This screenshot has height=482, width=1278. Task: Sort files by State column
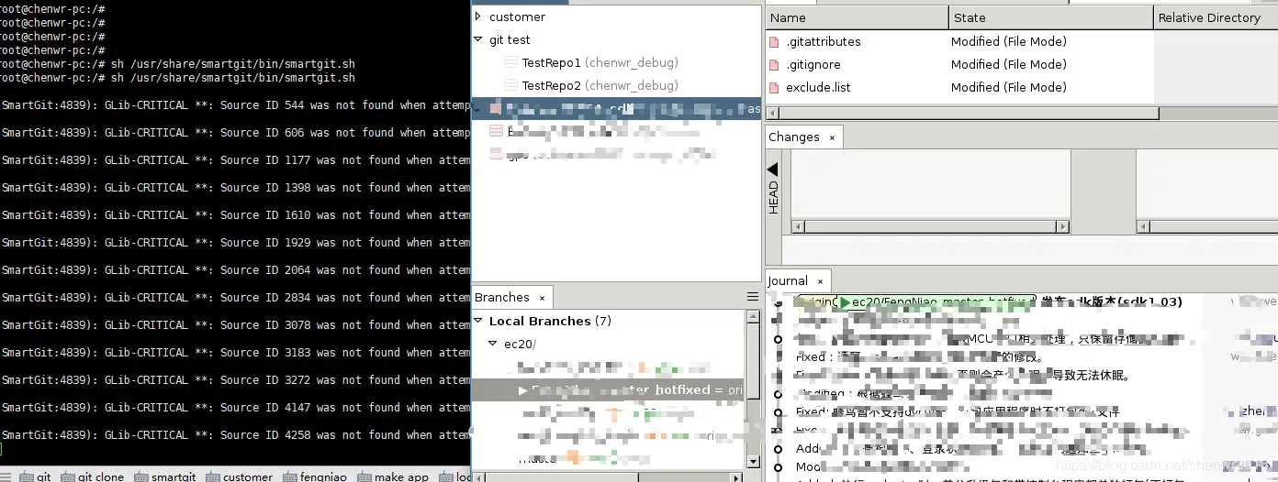click(1050, 17)
